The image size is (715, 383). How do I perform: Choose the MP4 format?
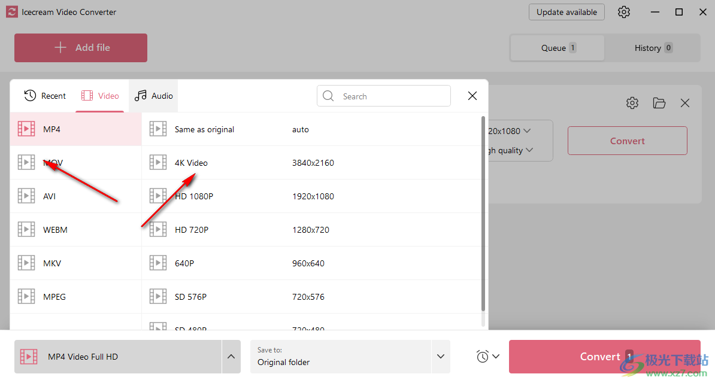(x=75, y=129)
